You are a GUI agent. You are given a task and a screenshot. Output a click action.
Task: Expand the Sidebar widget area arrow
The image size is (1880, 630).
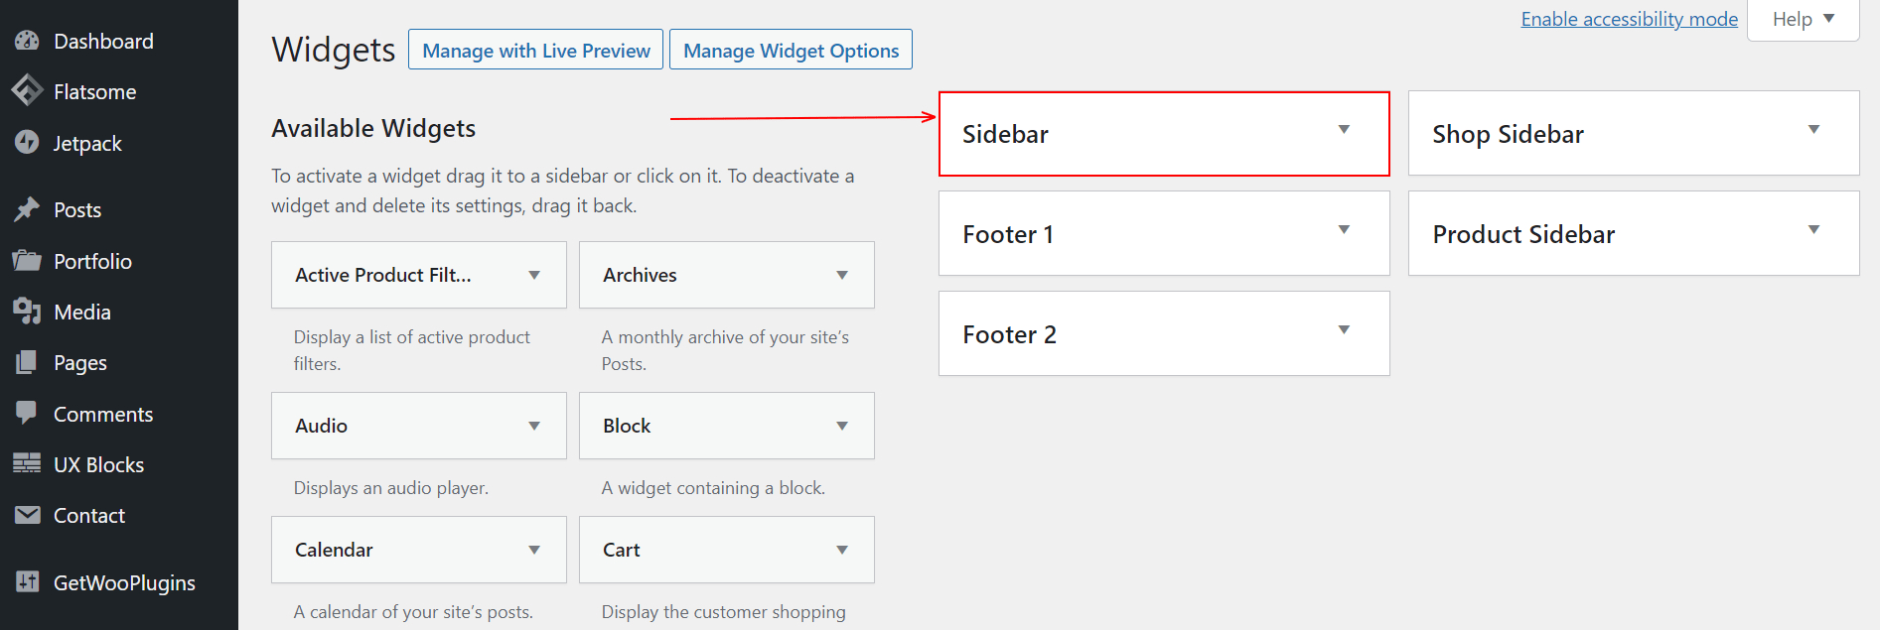click(x=1344, y=130)
